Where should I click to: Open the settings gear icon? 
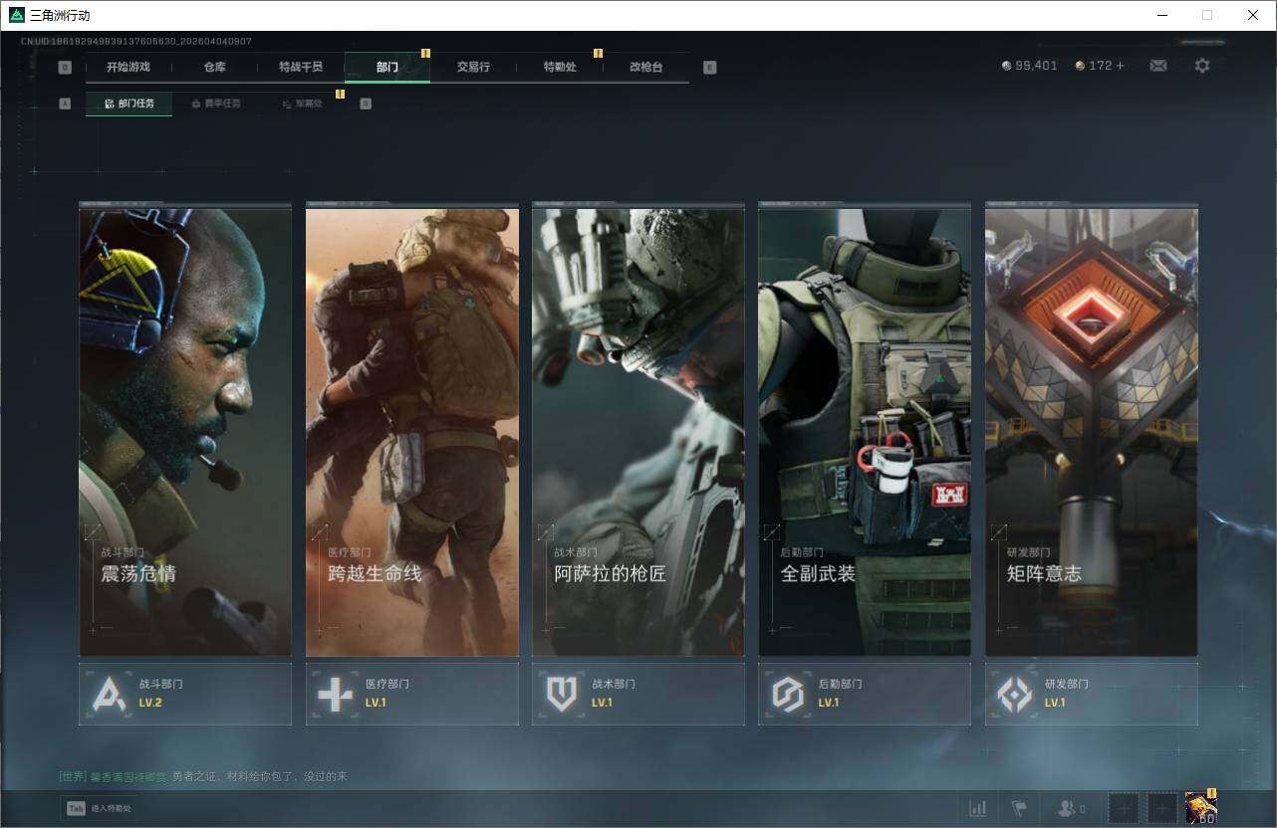tap(1202, 66)
